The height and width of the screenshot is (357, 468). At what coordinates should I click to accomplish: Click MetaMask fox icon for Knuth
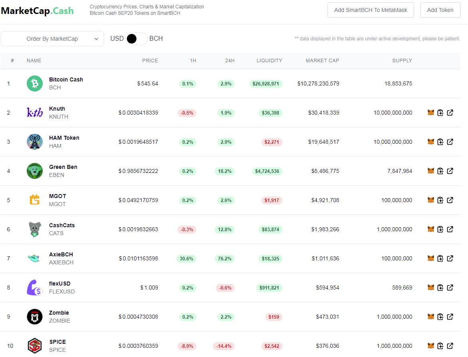pyautogui.click(x=430, y=113)
